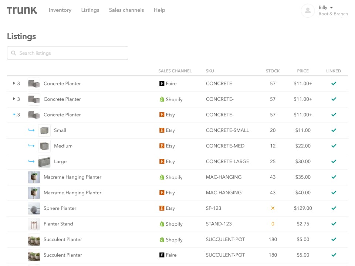Click the orange stock X for Sphere Planter
Image resolution: width=355 pixels, height=266 pixels.
click(273, 208)
